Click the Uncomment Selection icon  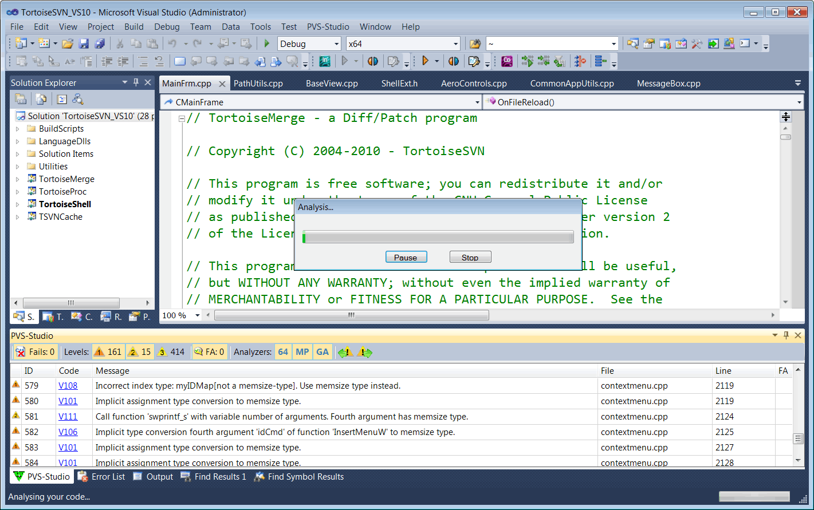[159, 61]
